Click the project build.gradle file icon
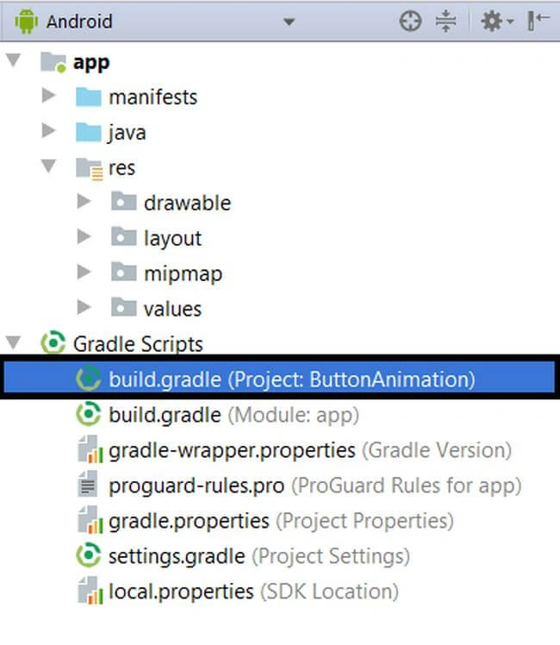This screenshot has width=560, height=645. (x=89, y=379)
